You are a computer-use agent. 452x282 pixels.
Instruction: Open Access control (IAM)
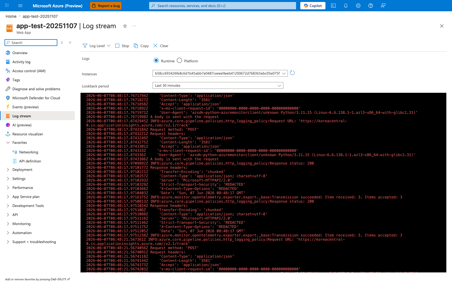[29, 71]
